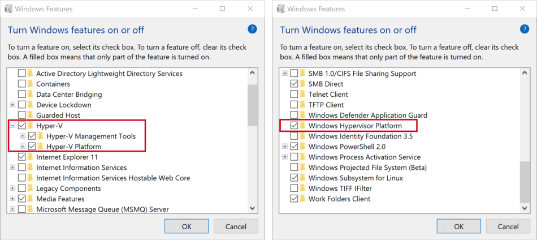This screenshot has width=537, height=240.
Task: Expand Microsoft Message Queue (MSMQ) Server node
Action: pos(12,209)
